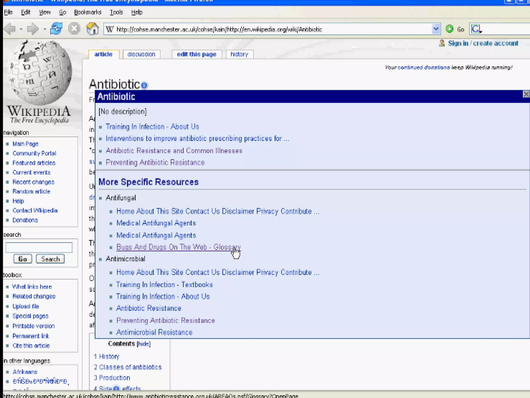
Task: Reload the page with the refresh icon
Action: coord(56,29)
